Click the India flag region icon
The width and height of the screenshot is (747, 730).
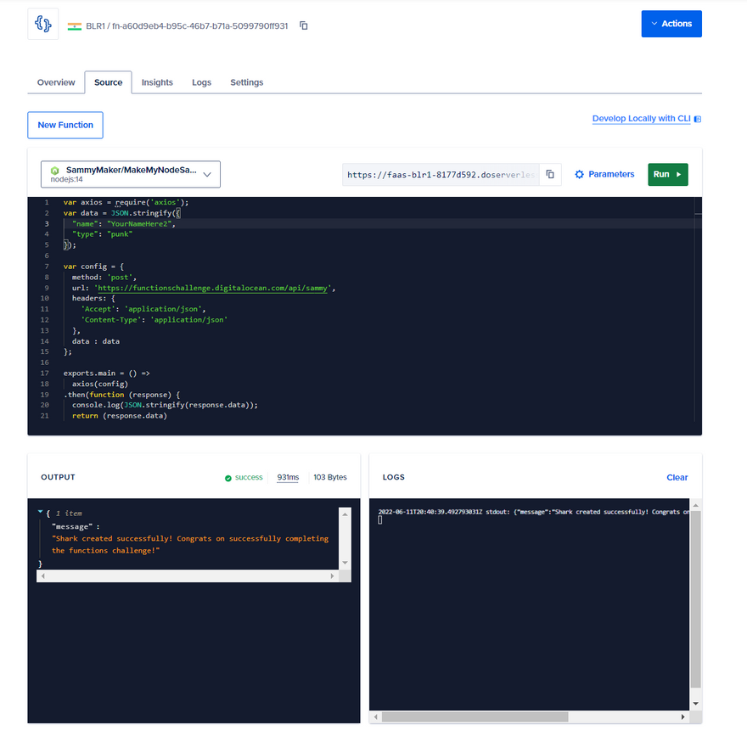75,26
